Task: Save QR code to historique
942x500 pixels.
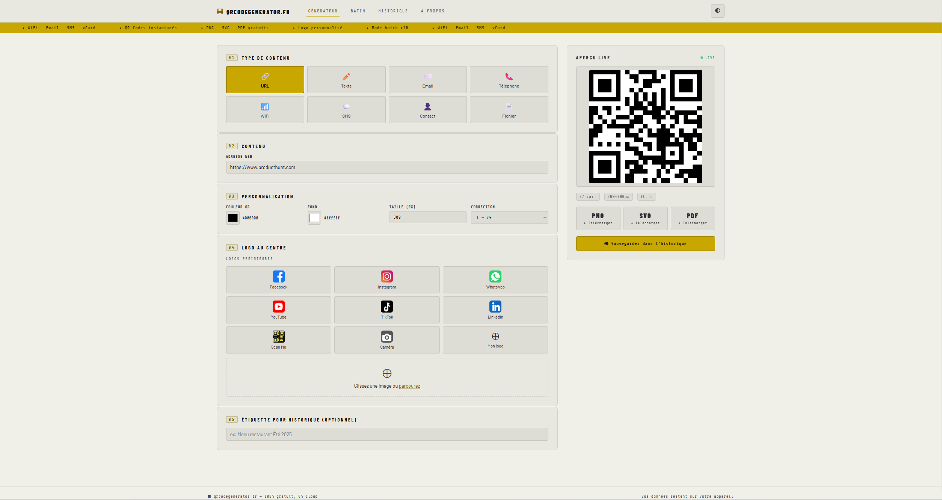Action: (x=645, y=243)
